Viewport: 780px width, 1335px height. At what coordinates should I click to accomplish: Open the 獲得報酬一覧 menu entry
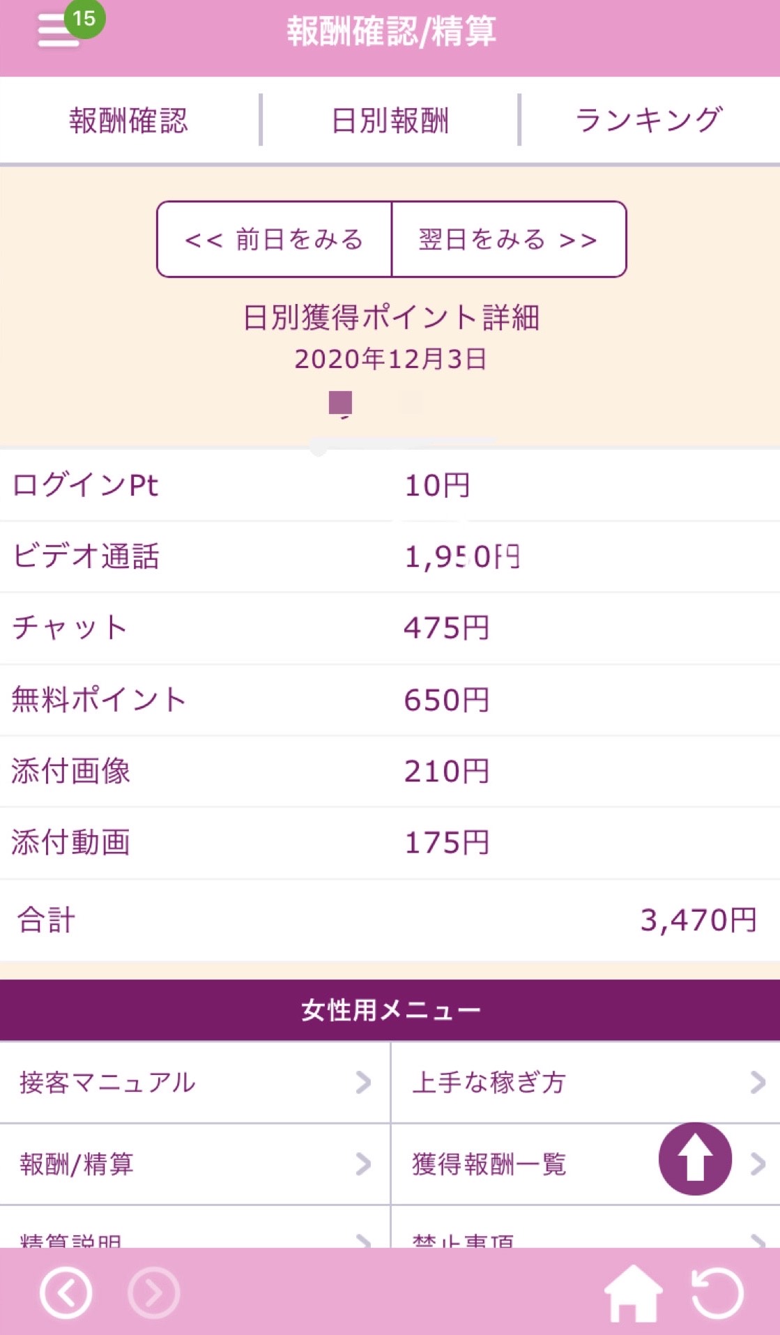(489, 1164)
